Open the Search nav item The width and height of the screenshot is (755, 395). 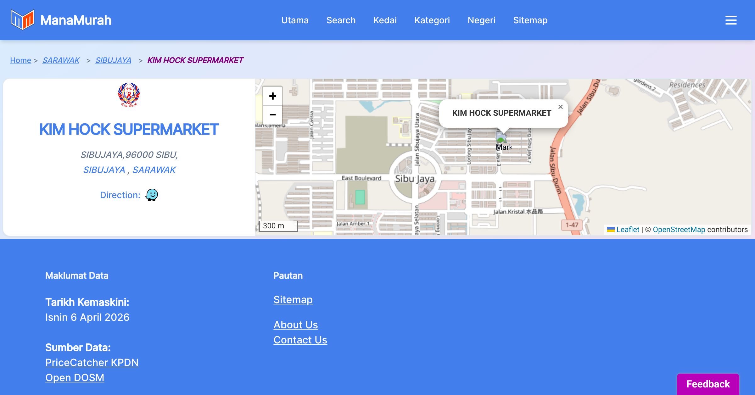[x=341, y=20]
